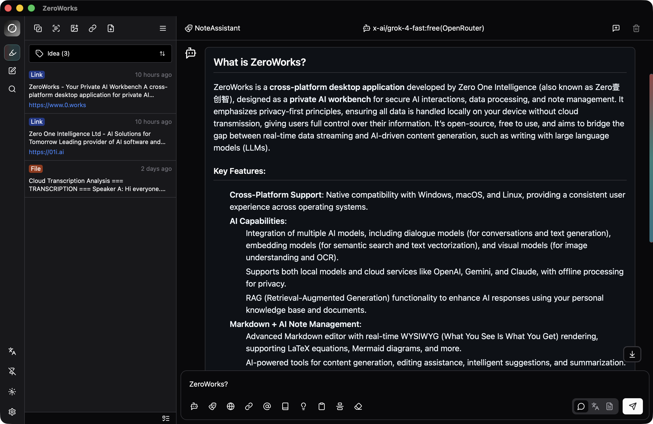The width and height of the screenshot is (653, 424).
Task: Add an image with the image-plus toolbar icon
Action: pos(74,28)
